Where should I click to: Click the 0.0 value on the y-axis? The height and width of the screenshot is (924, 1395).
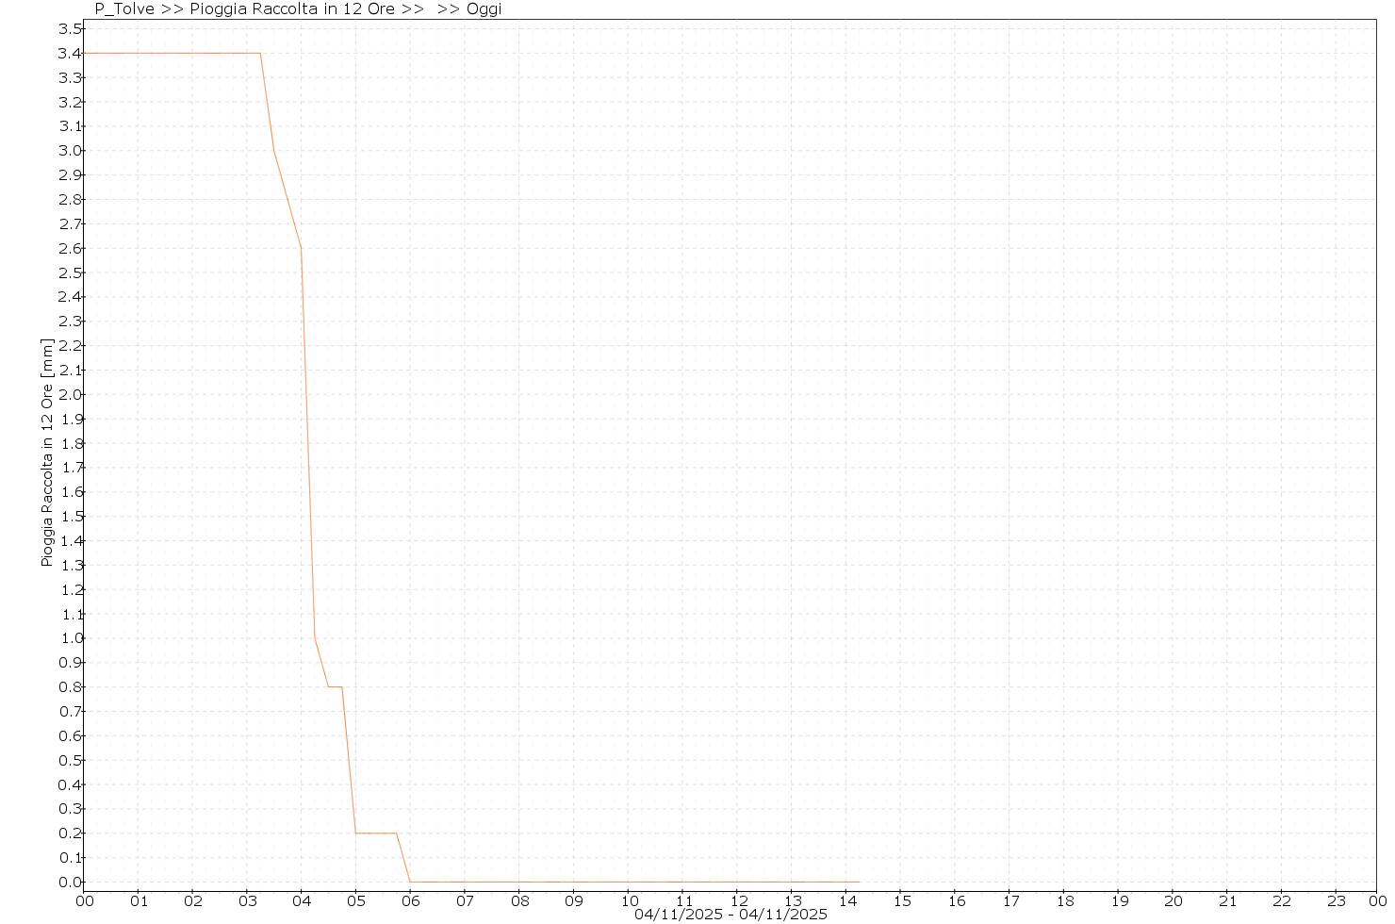(70, 883)
